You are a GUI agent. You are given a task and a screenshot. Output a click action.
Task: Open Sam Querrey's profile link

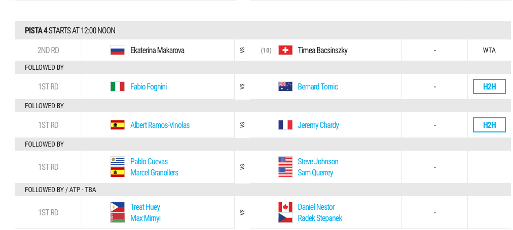tap(315, 172)
